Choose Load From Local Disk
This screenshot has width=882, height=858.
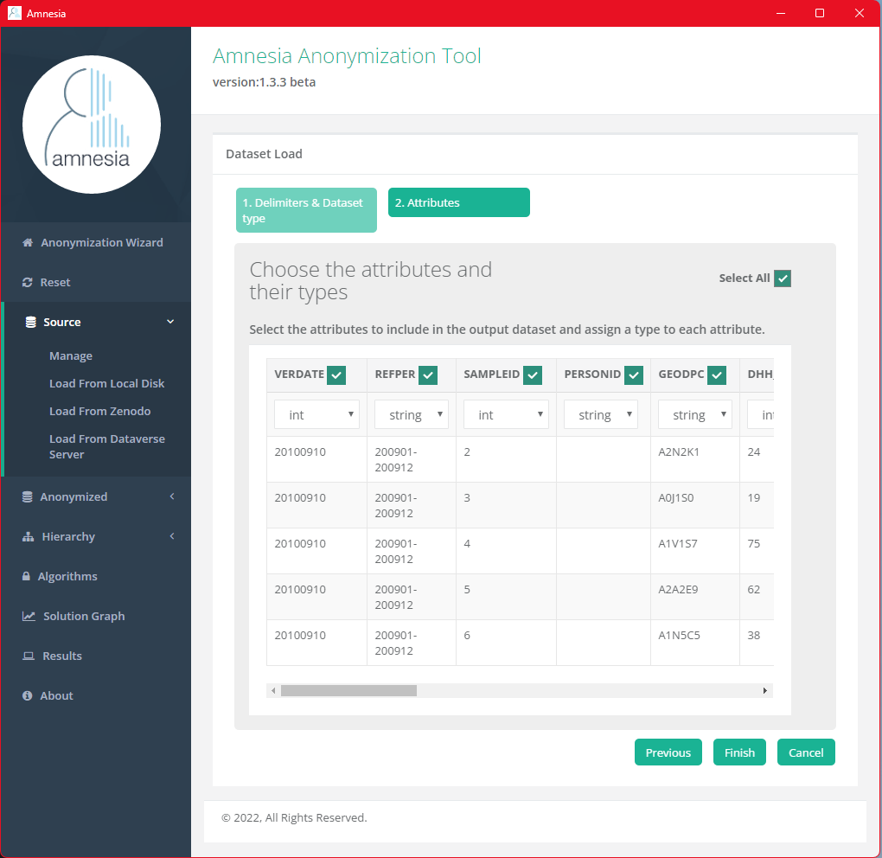pos(107,384)
